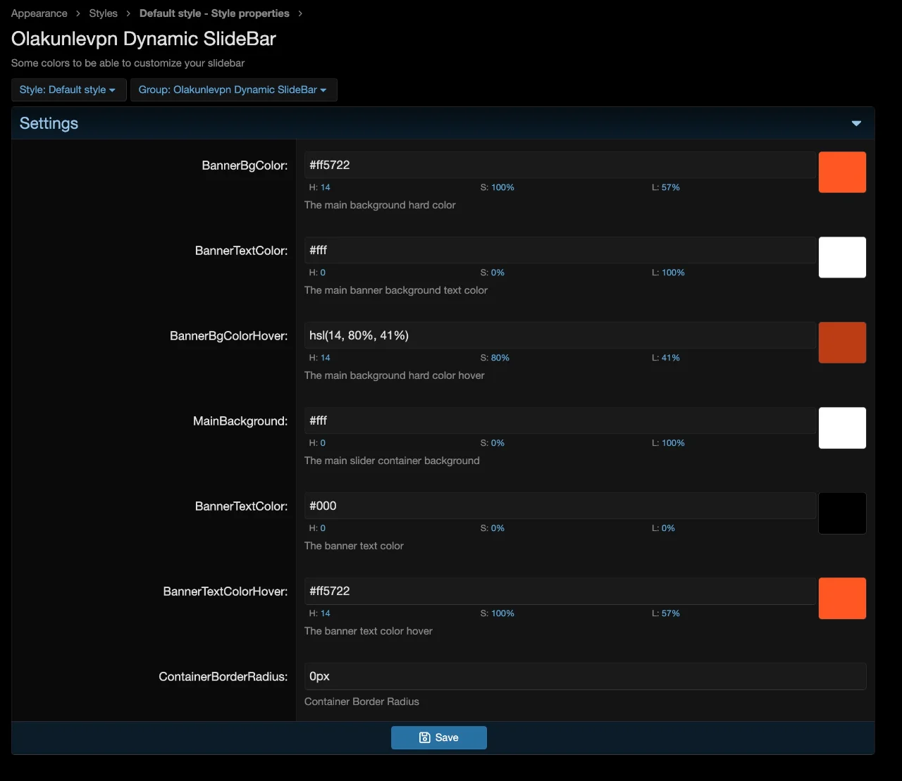Open the MainBackground white color swatch
Screen dimensions: 902x781
(x=842, y=428)
